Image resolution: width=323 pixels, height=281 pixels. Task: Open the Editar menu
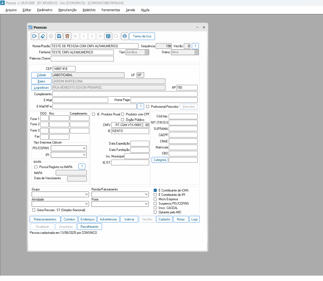pyautogui.click(x=27, y=10)
